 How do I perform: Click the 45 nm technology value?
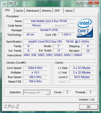click(x=30, y=34)
